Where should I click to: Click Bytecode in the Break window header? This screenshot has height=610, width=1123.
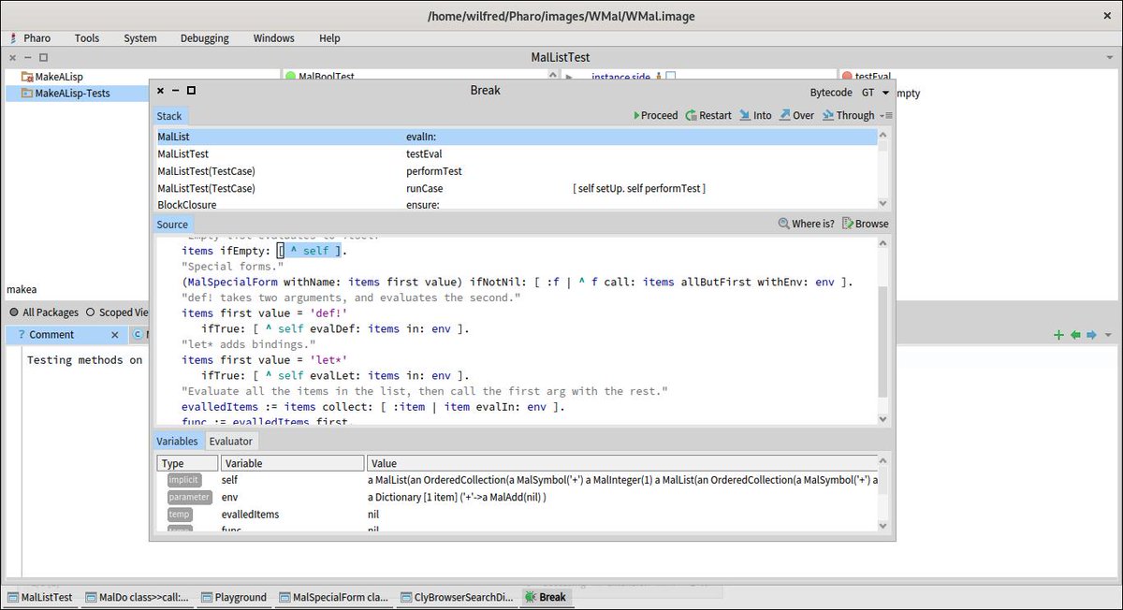pyautogui.click(x=830, y=92)
